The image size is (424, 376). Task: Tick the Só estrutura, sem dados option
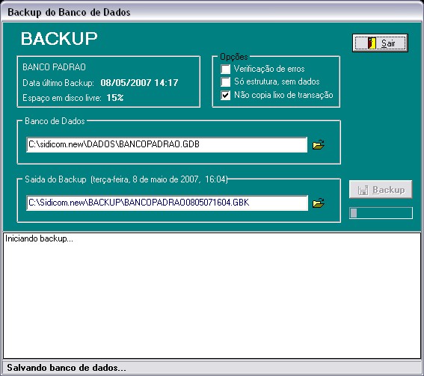pyautogui.click(x=225, y=81)
